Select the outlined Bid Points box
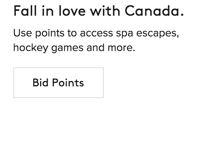209x145 pixels. coord(58,83)
